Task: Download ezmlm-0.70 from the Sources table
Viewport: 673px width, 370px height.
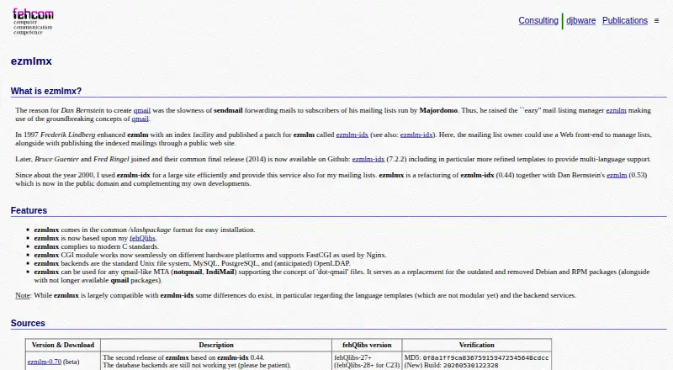Action: coord(45,362)
